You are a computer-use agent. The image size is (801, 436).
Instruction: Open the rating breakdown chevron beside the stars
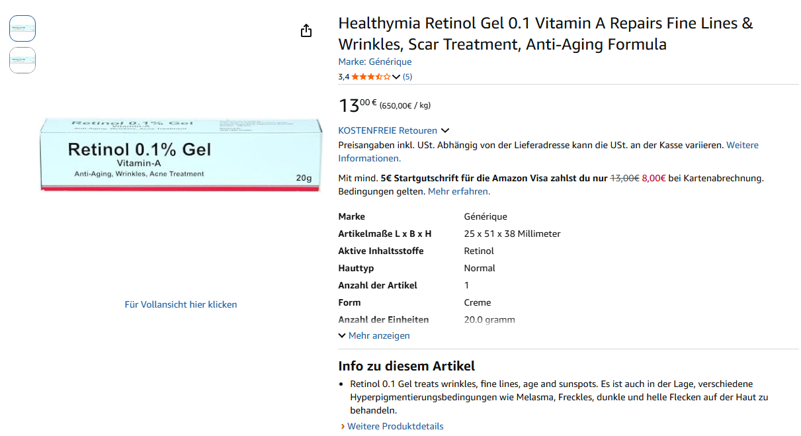(396, 77)
